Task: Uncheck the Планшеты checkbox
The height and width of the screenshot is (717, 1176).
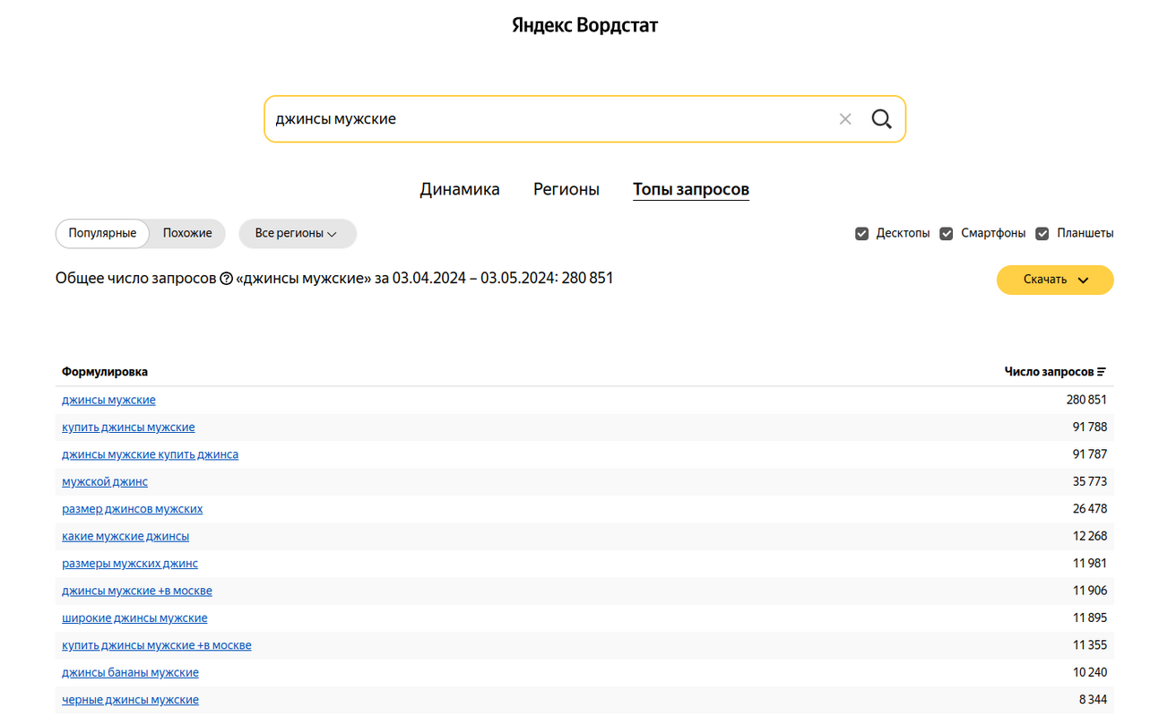Action: pyautogui.click(x=1042, y=233)
